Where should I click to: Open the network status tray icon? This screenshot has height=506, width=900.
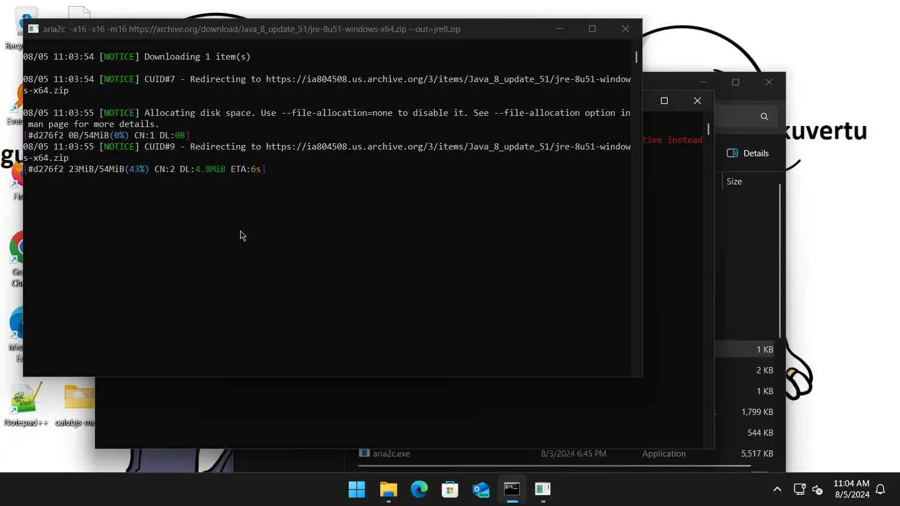coord(799,489)
